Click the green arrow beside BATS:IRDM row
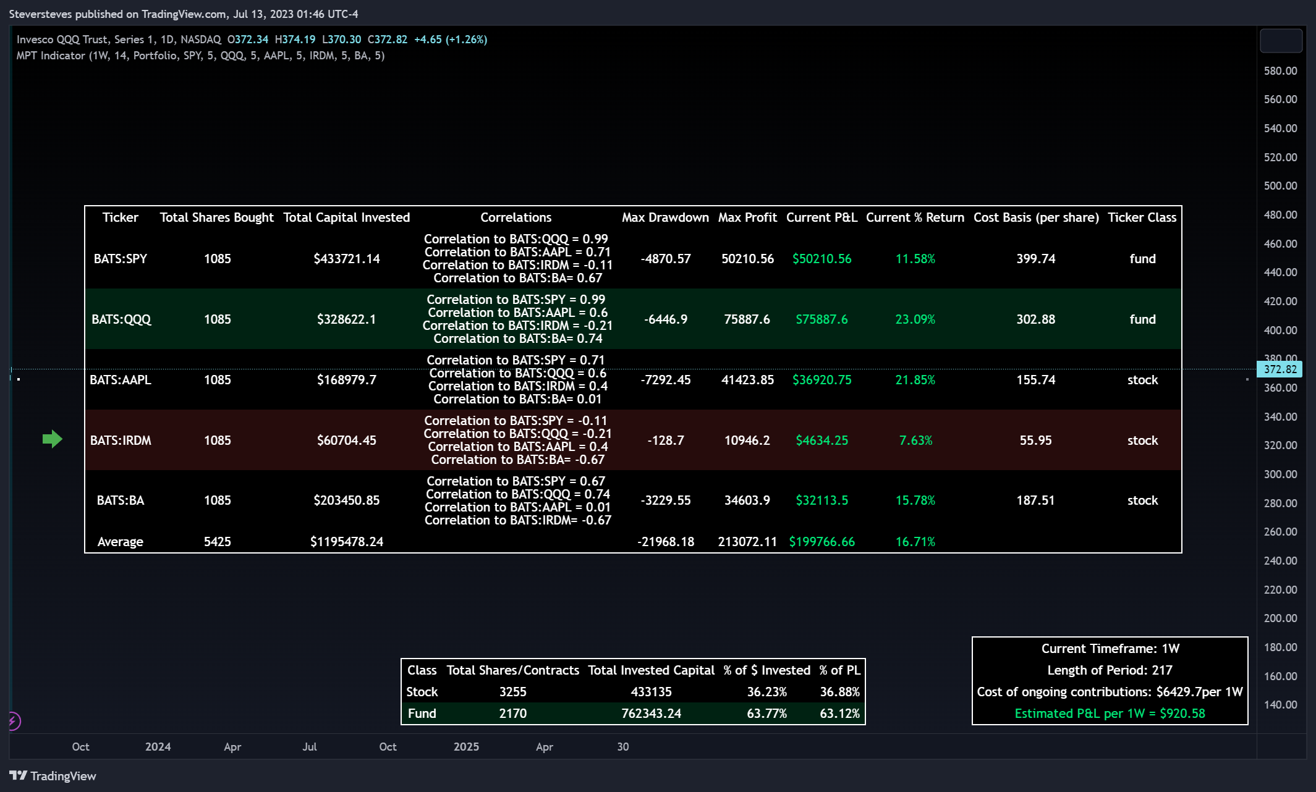 (53, 439)
